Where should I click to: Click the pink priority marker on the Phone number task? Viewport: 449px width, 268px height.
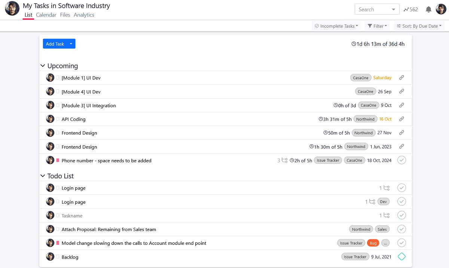[57, 160]
